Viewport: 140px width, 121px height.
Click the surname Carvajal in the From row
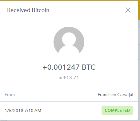coord(125,95)
